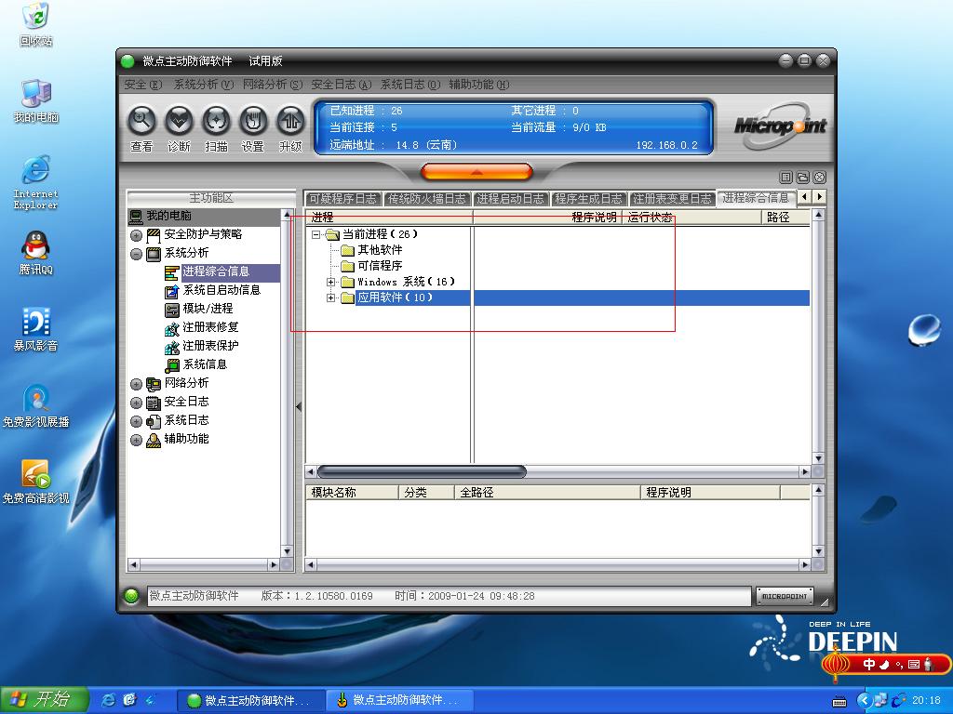Switch to the 进程启动日志 tab
The height and width of the screenshot is (714, 953).
pos(510,199)
